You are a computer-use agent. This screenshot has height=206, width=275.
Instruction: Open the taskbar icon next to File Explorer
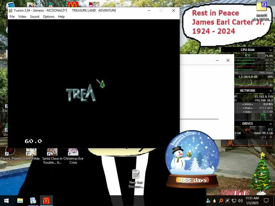(33, 201)
